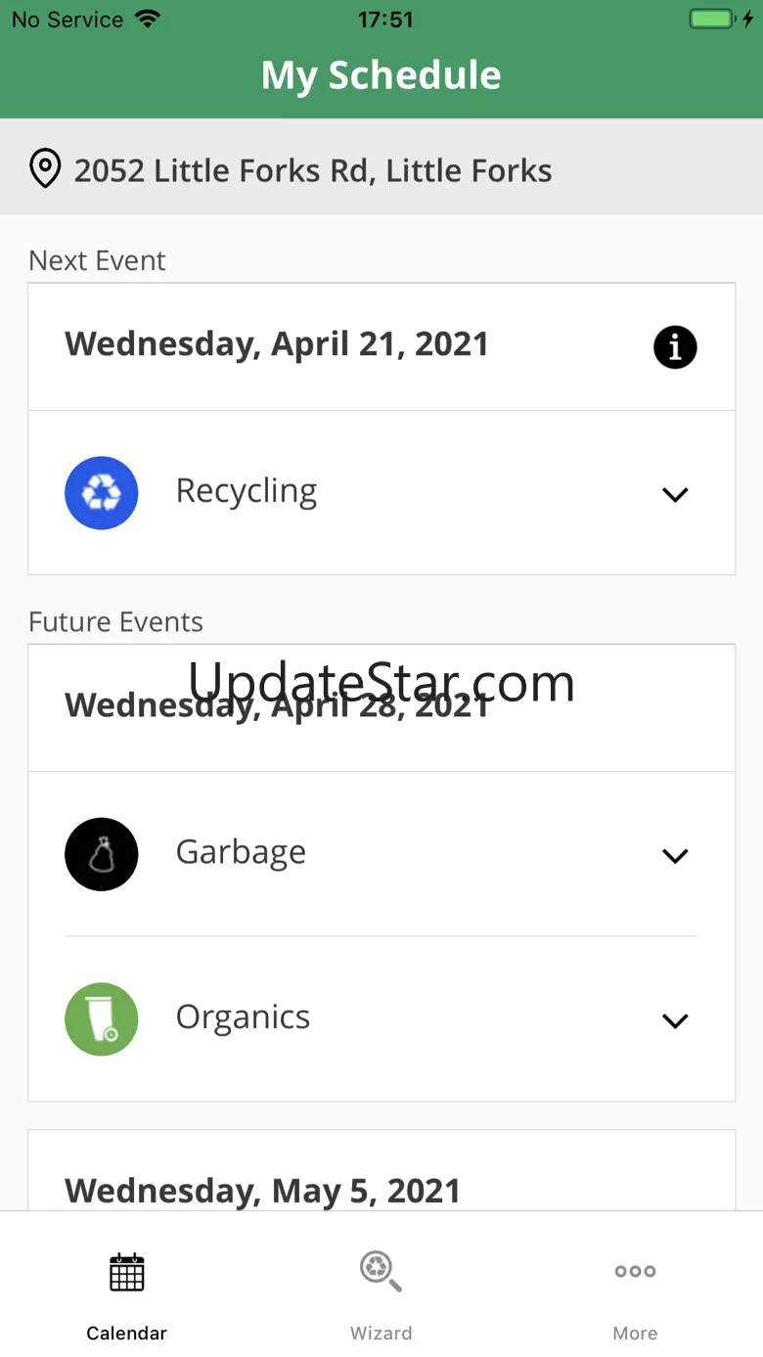Expand the Organics details chevron

pyautogui.click(x=675, y=1020)
